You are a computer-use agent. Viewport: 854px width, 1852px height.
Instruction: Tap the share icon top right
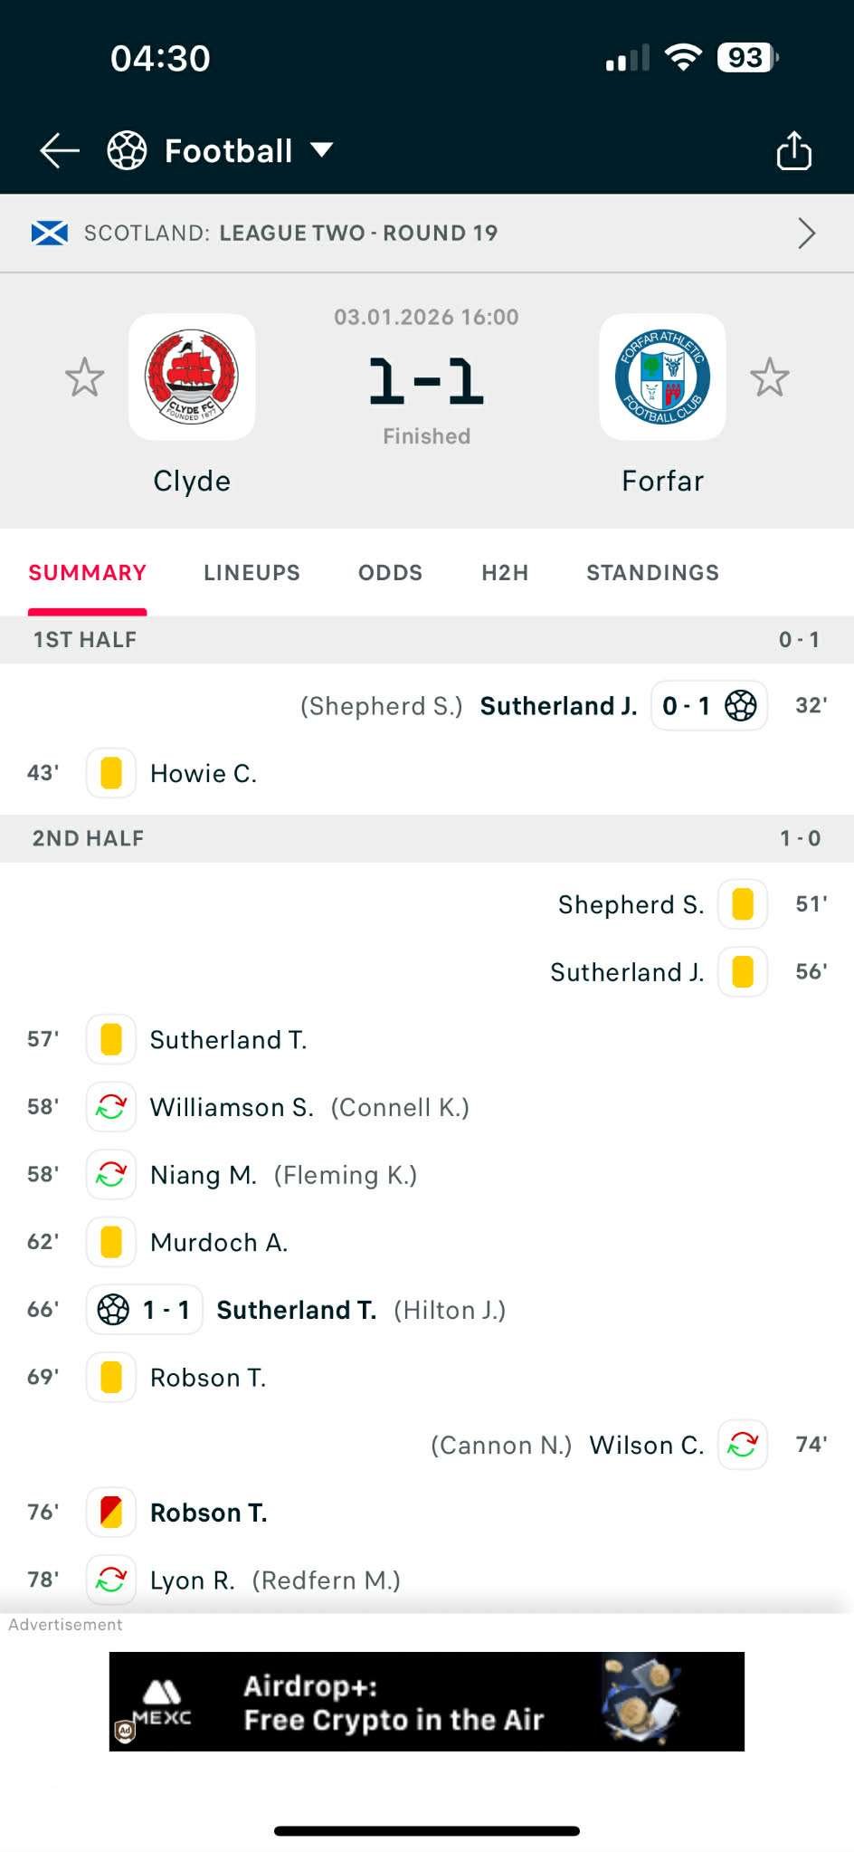(794, 150)
